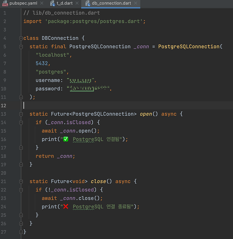
Task: Place cursor on the PostgreSQLConnection constructor call
Action: tap(190, 47)
